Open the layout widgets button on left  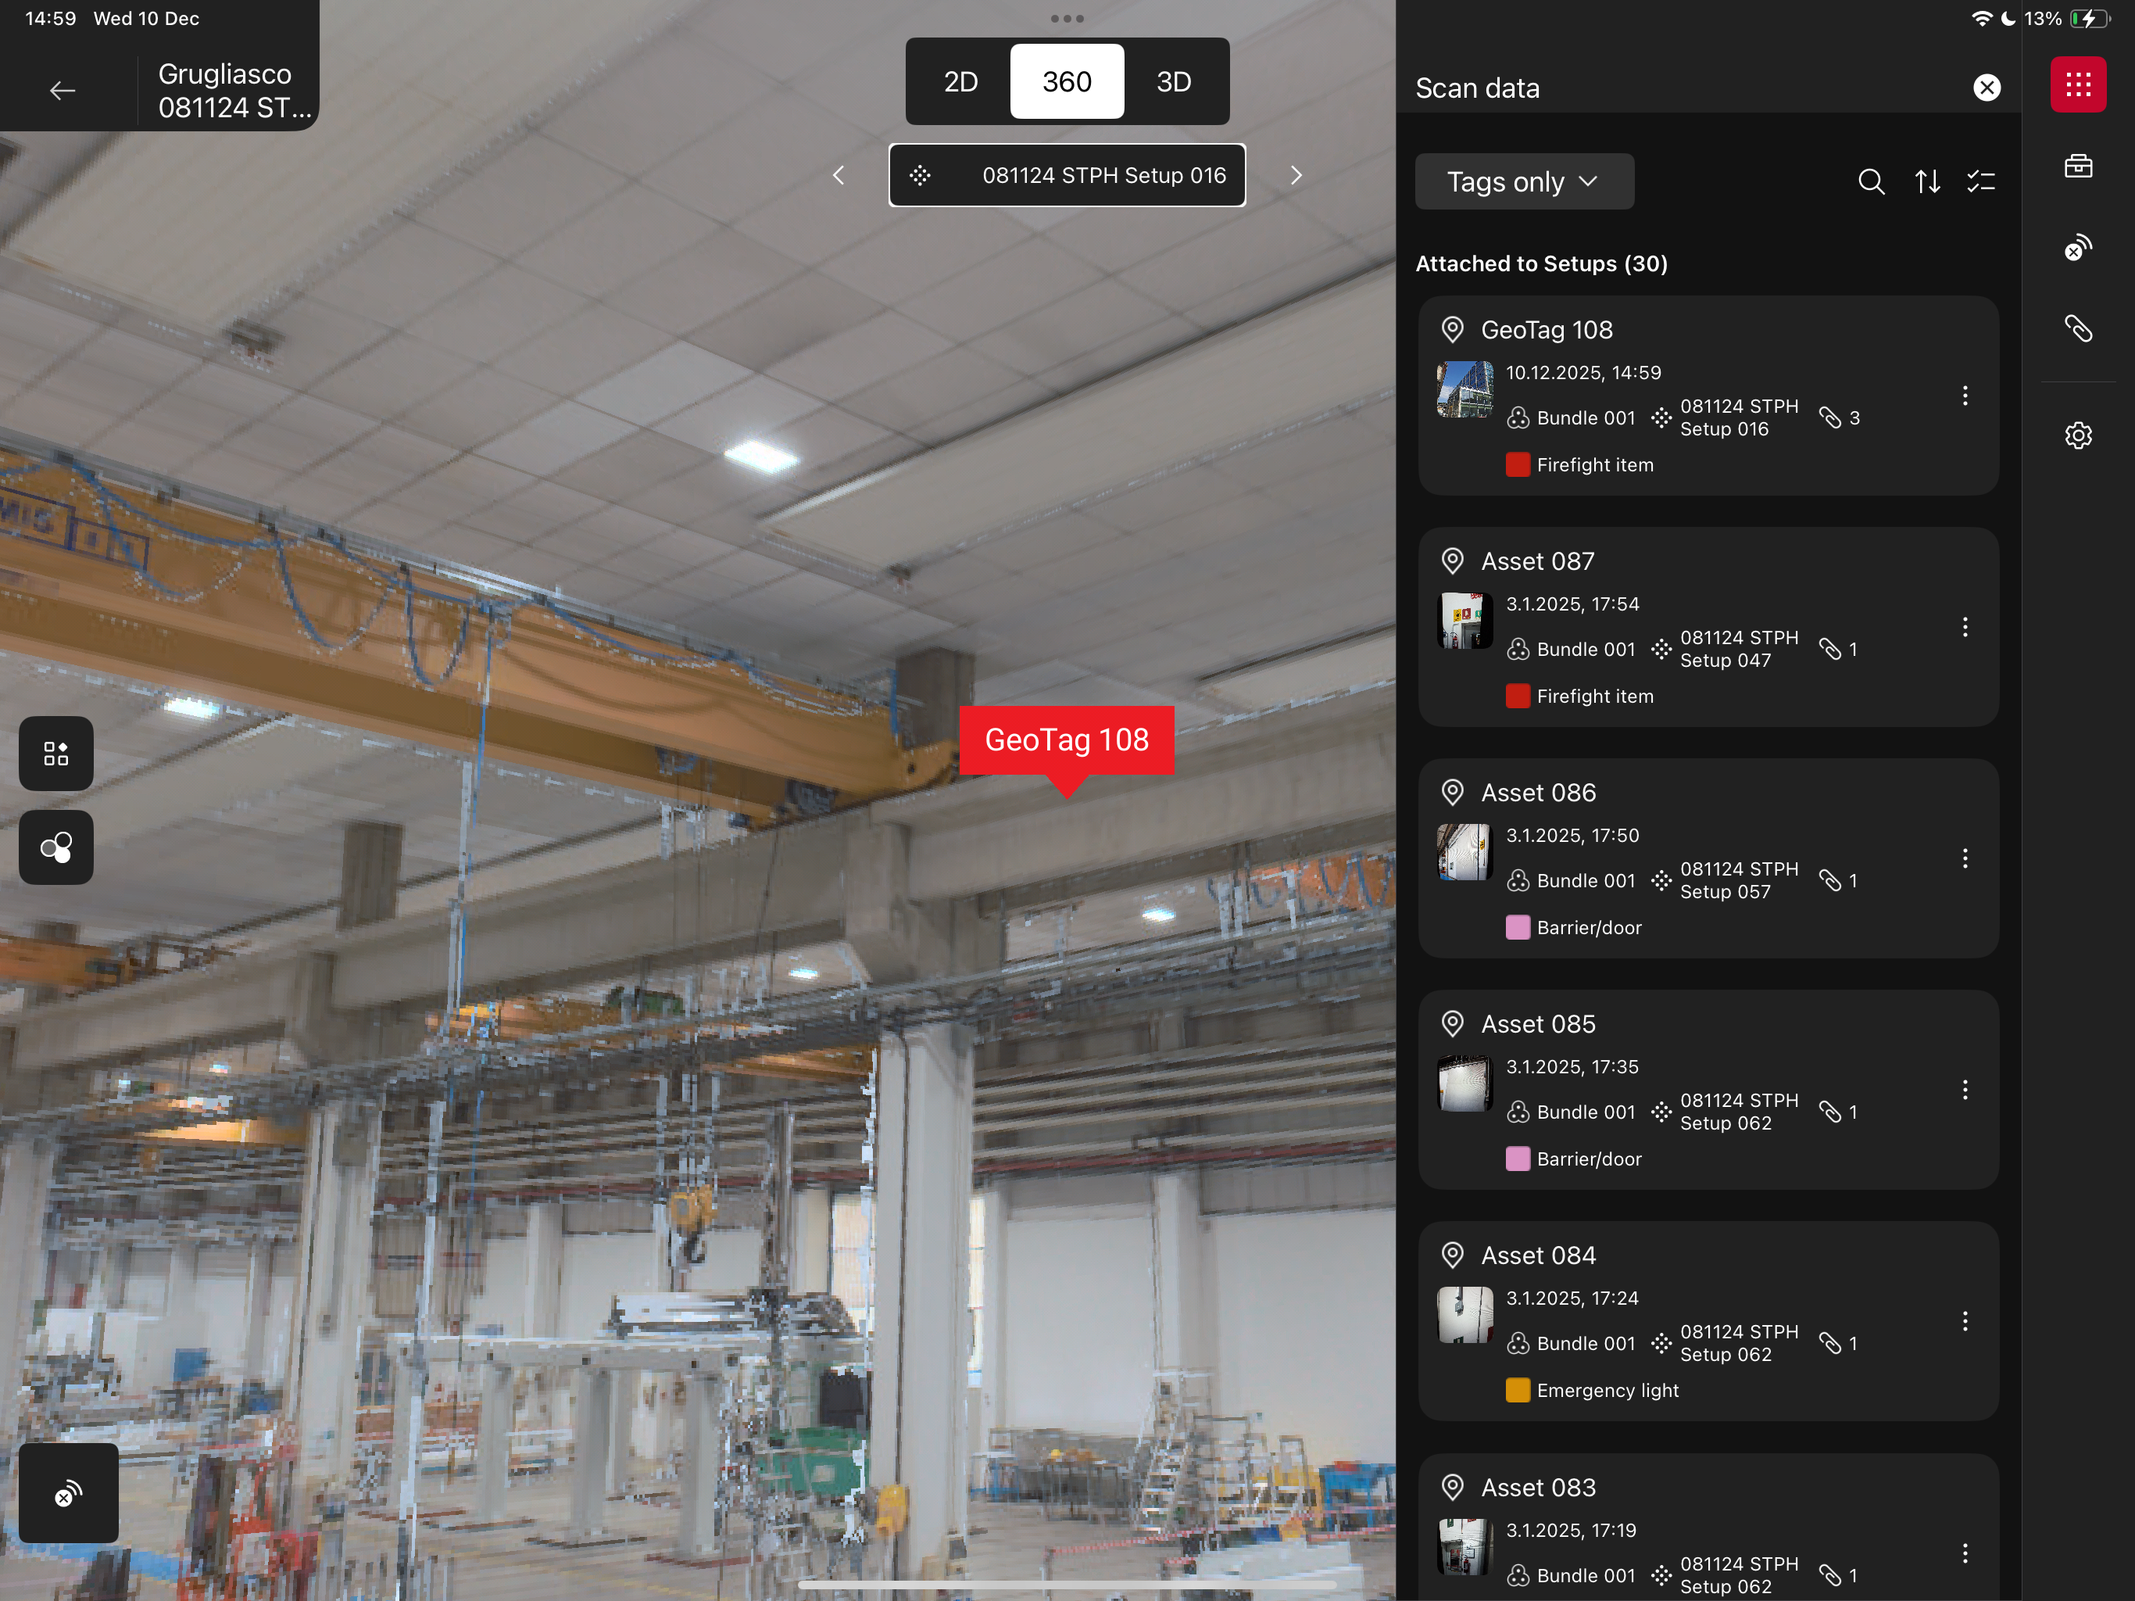coord(56,753)
